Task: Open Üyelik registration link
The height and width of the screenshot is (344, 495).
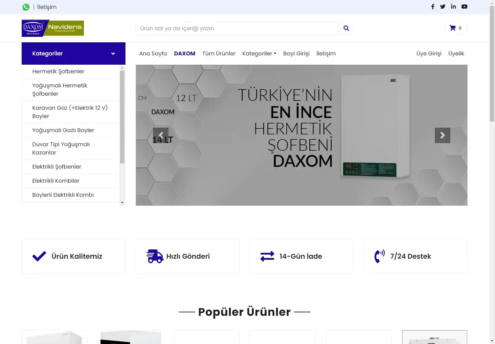Action: 456,53
